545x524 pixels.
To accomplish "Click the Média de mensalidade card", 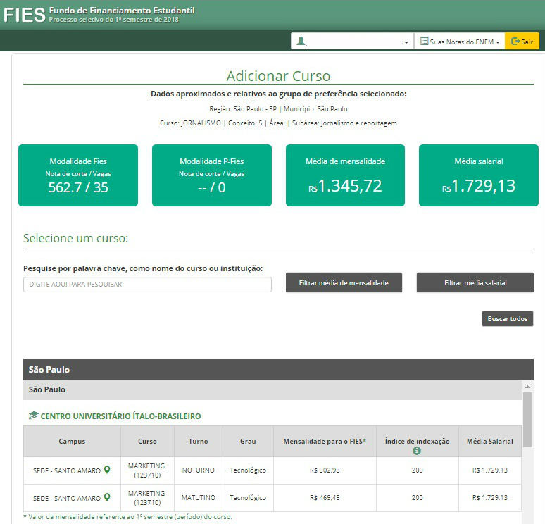I will tap(345, 175).
